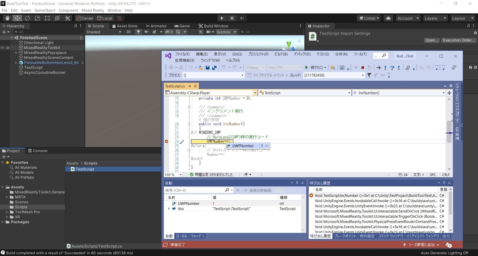
Task: Open the Shaded draw mode dropdown
Action: [103, 32]
